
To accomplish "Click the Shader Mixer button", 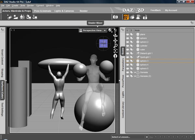I will (x=95, y=23).
